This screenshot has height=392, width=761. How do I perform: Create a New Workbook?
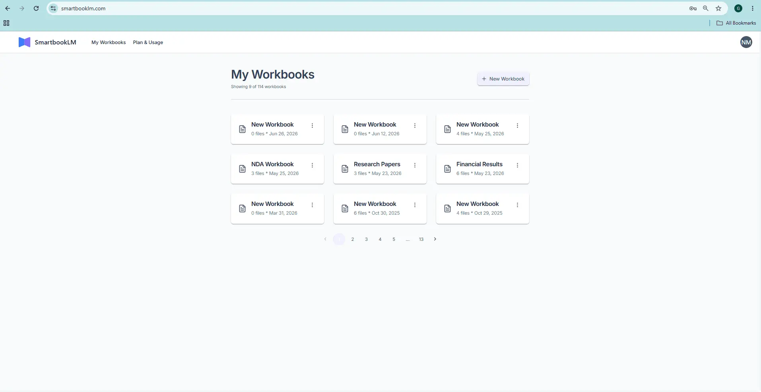coord(503,79)
